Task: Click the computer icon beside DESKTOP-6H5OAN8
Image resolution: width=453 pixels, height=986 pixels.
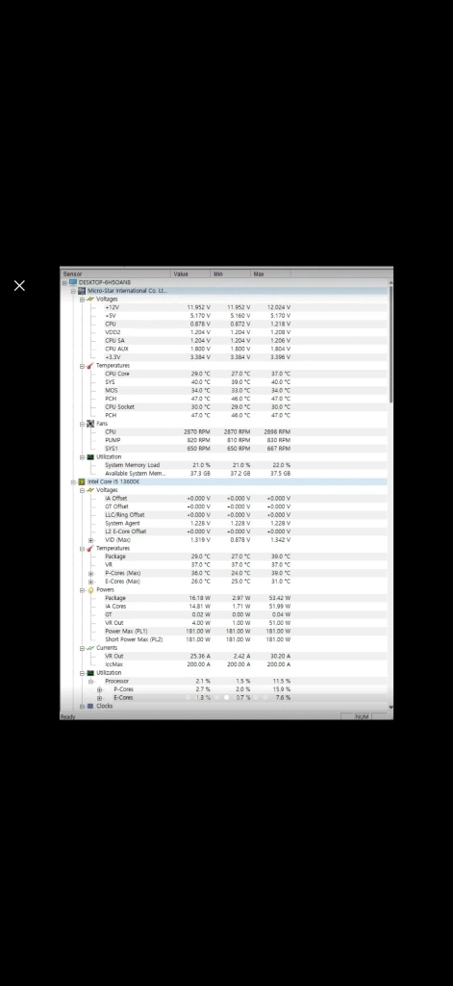Action: 73,282
